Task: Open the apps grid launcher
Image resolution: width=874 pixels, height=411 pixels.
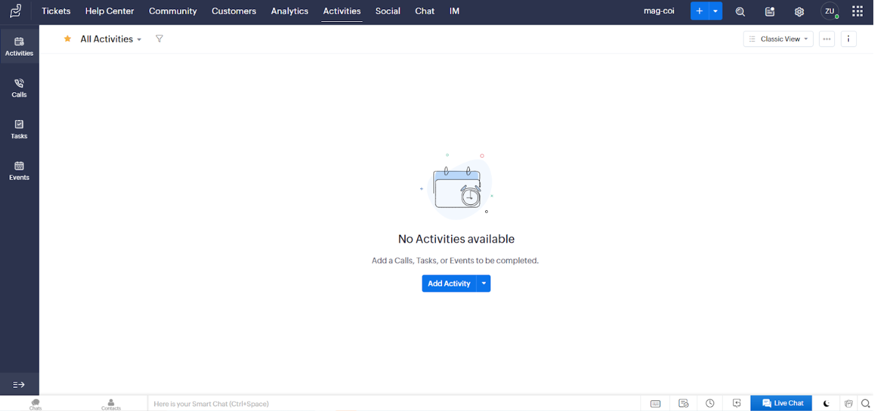Action: point(857,11)
